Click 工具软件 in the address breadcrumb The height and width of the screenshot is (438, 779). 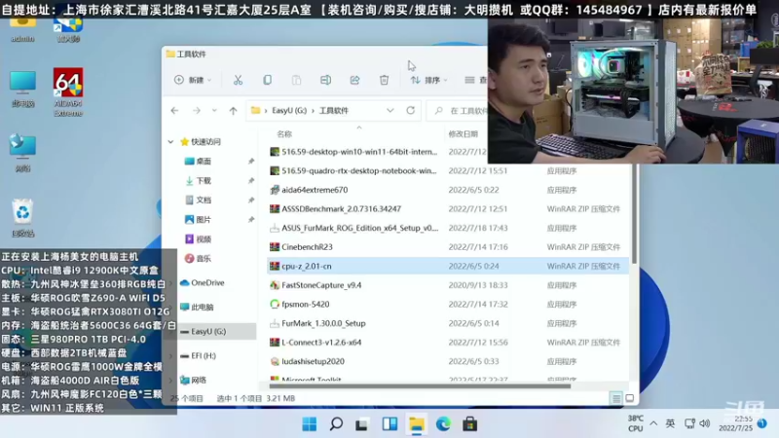point(333,111)
